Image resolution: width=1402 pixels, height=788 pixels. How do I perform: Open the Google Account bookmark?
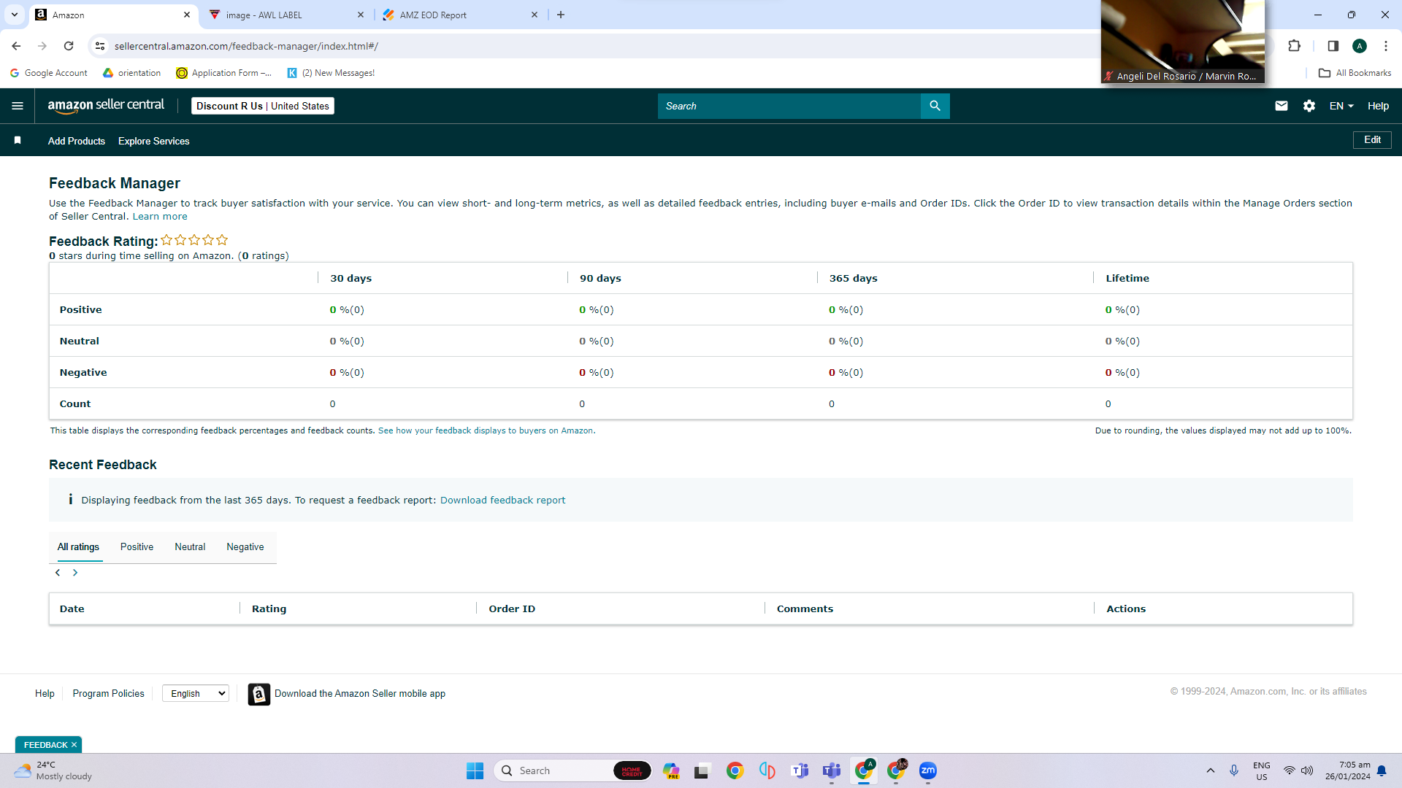49,73
